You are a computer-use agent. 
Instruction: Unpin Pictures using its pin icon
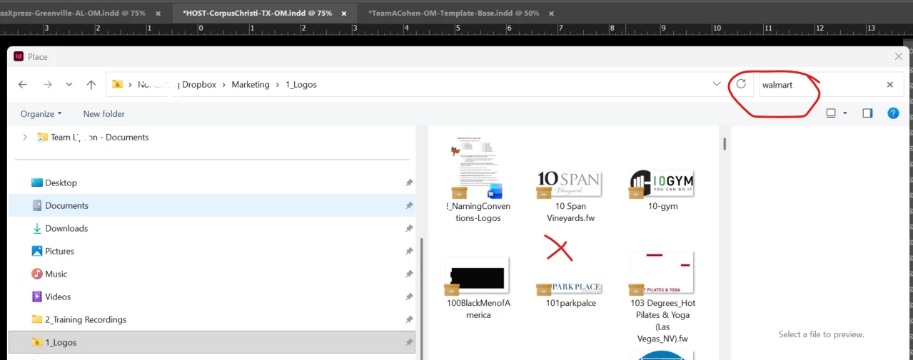click(409, 252)
